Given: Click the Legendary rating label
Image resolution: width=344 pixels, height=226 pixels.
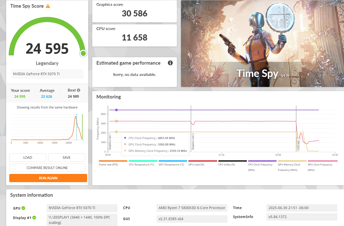Looking at the screenshot, I should (x=47, y=63).
